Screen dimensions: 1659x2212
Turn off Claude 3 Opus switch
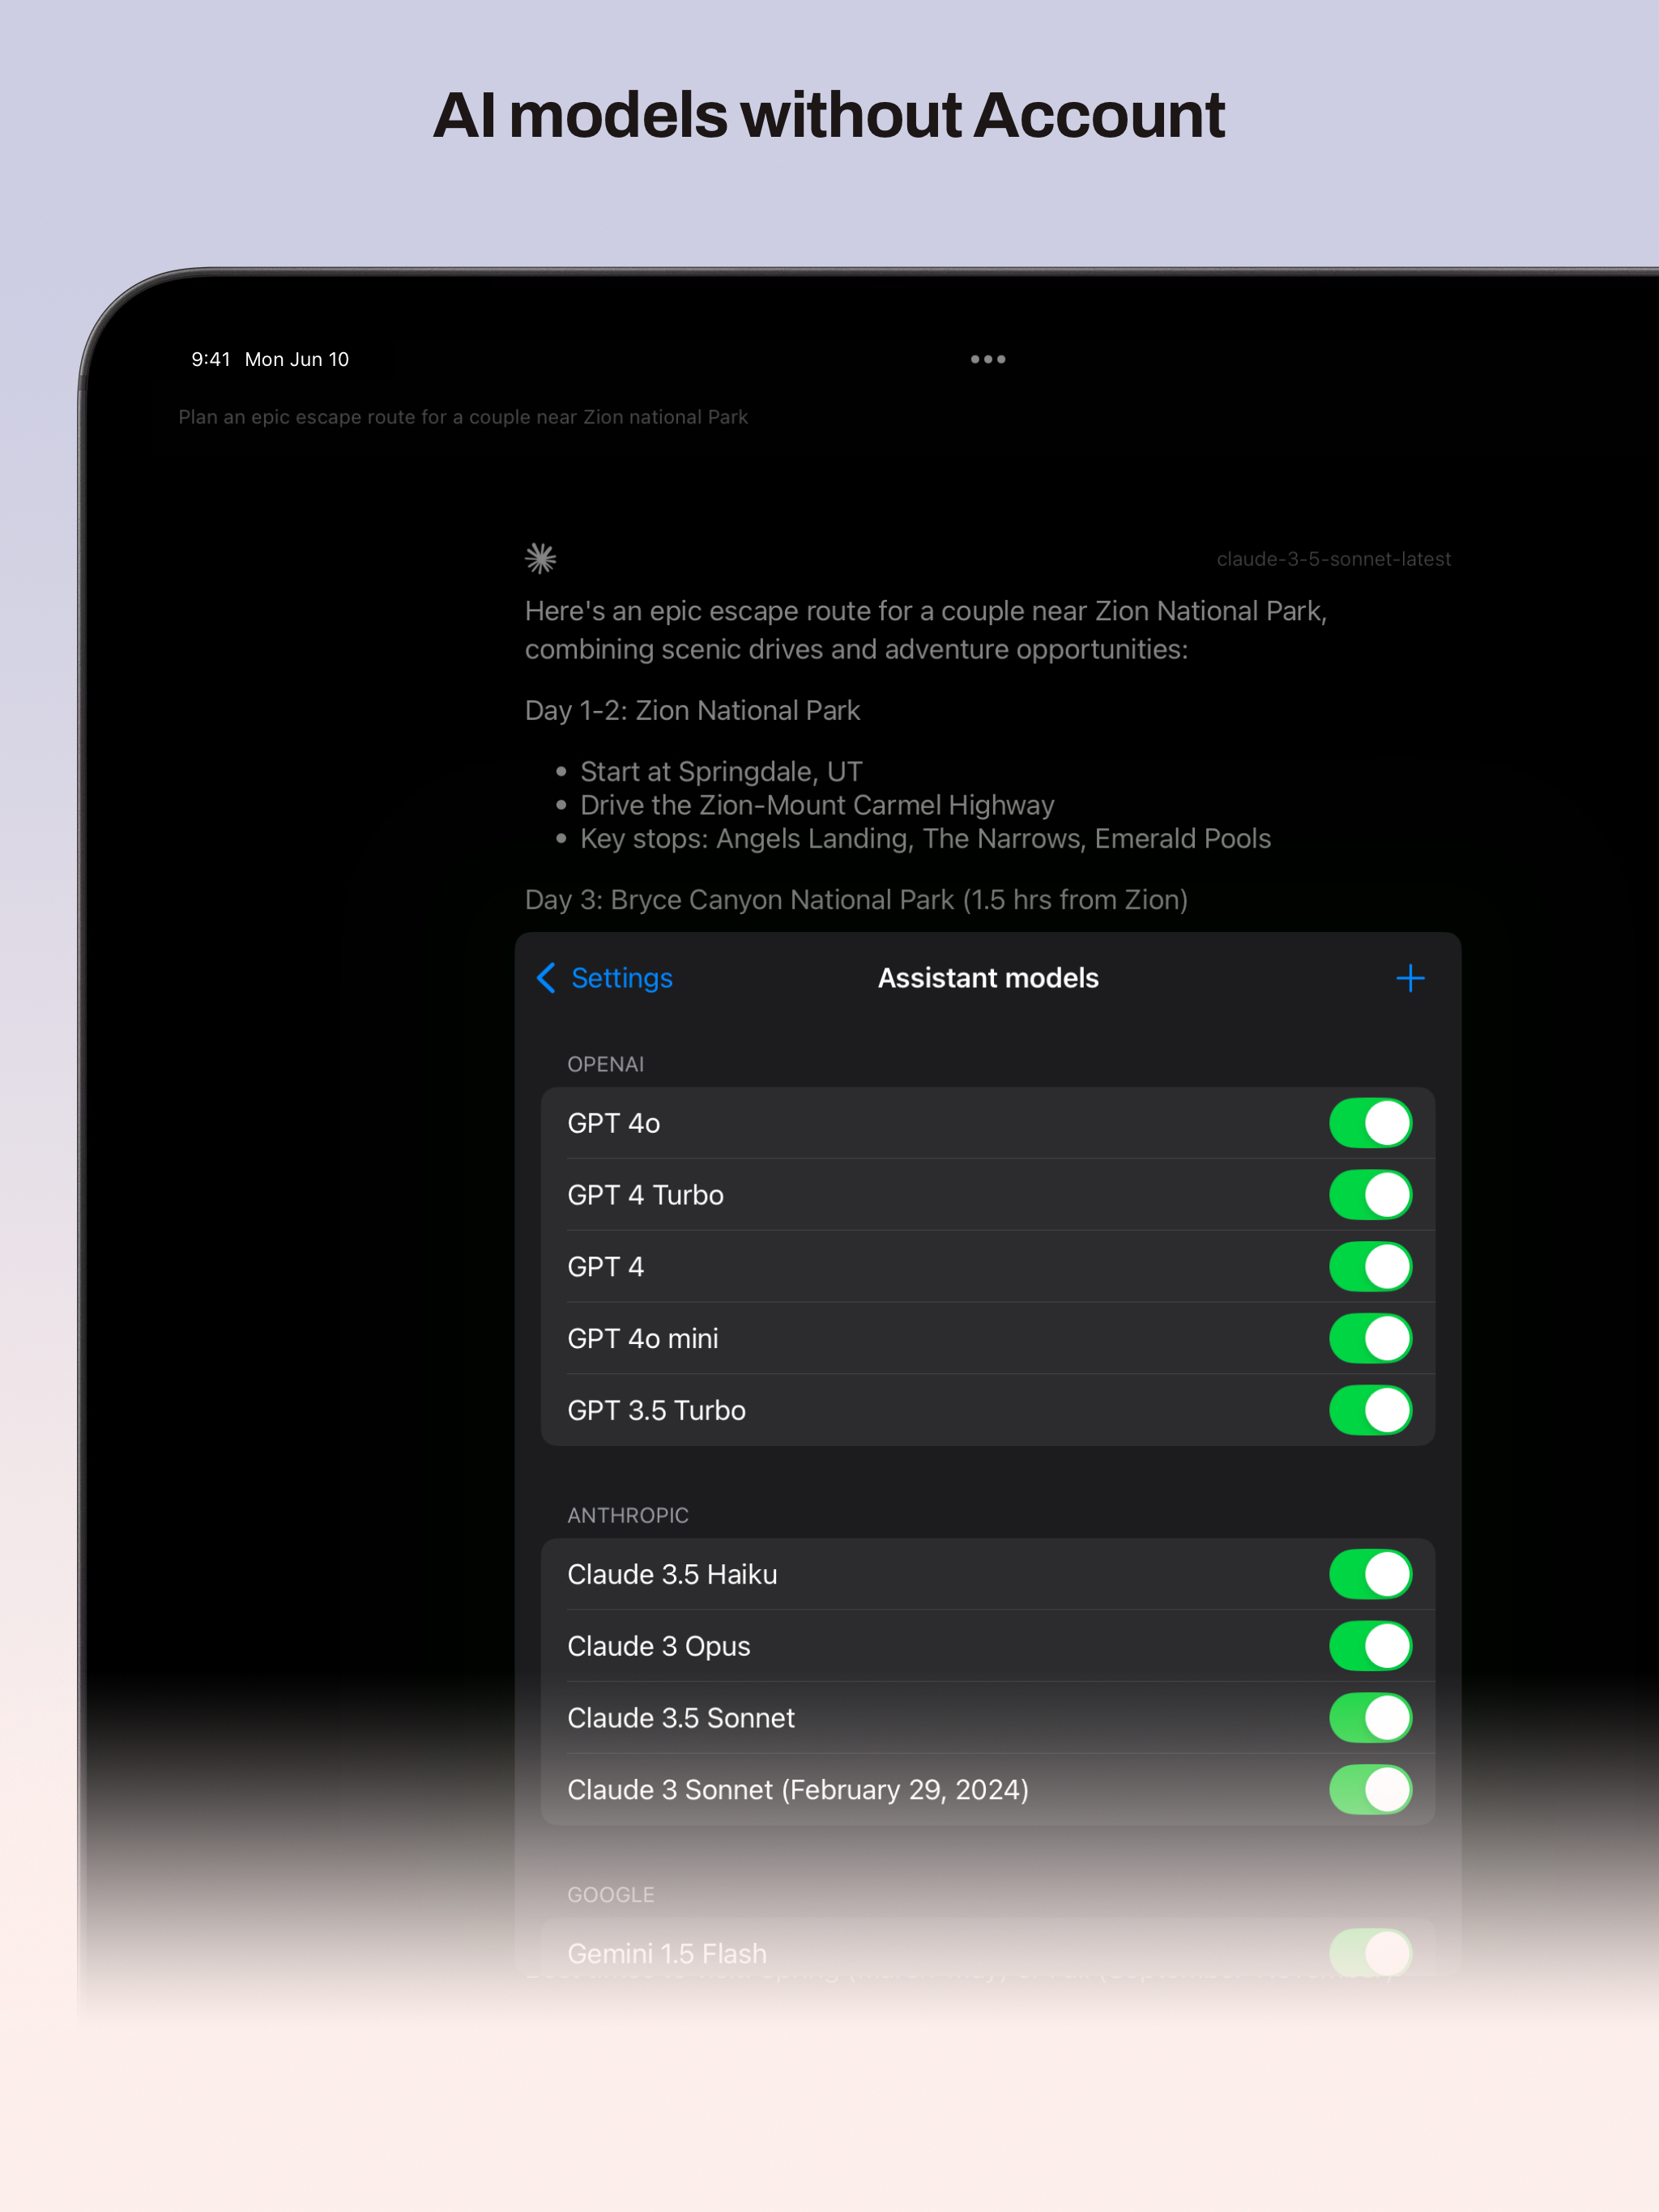pyautogui.click(x=1370, y=1646)
